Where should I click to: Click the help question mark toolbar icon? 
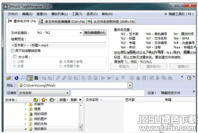click(x=189, y=78)
